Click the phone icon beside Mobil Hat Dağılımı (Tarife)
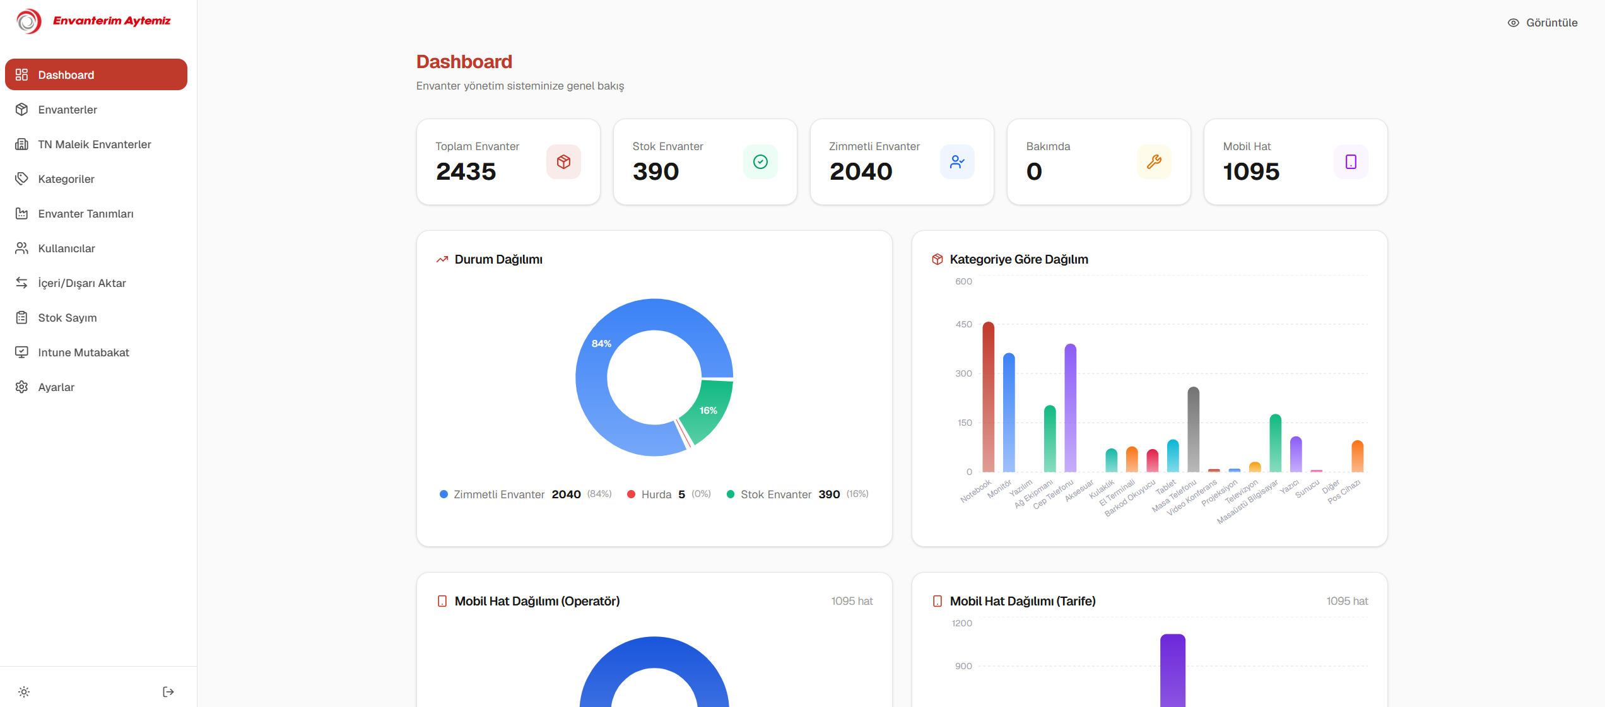The width and height of the screenshot is (1605, 707). pos(938,601)
